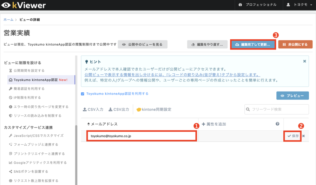The image size is (316, 185).
Task: Click the help question mark icon
Action: point(277,124)
